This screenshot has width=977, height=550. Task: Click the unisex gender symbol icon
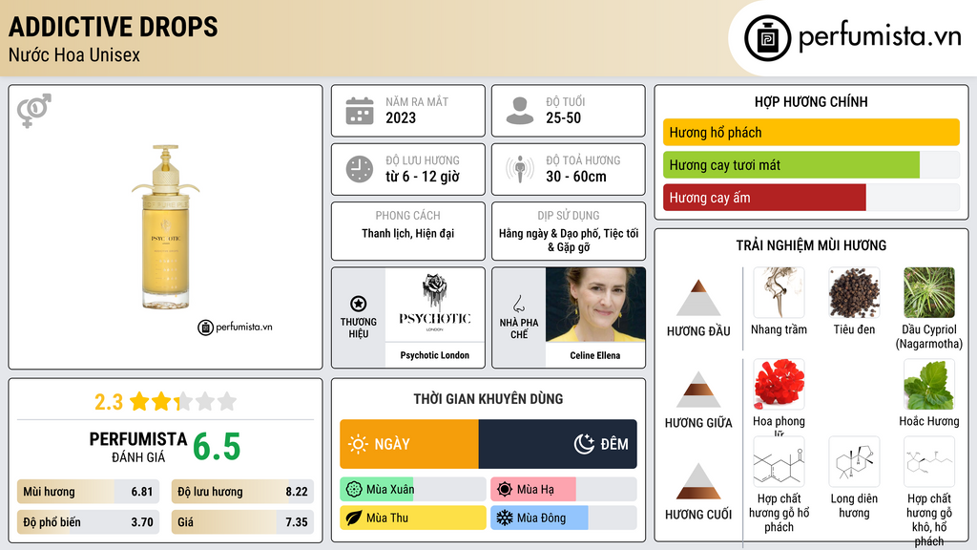click(34, 111)
